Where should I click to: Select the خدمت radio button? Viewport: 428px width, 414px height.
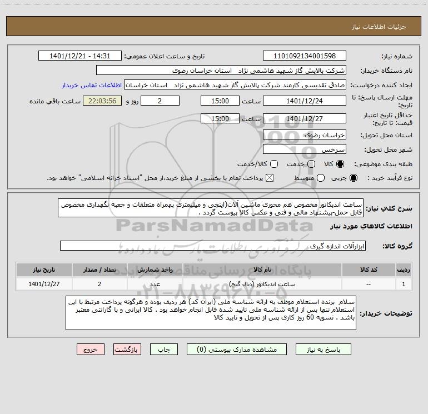pos(311,164)
